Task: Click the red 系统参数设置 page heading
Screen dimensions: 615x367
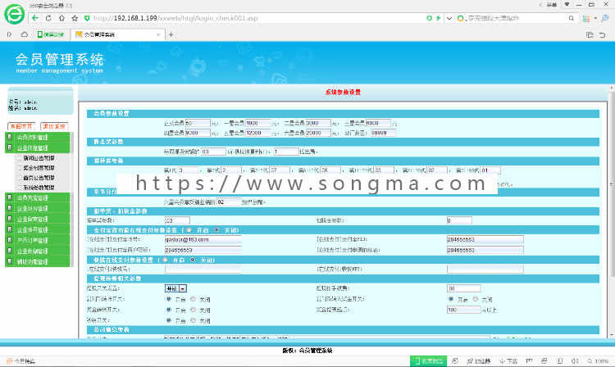Action: 343,92
